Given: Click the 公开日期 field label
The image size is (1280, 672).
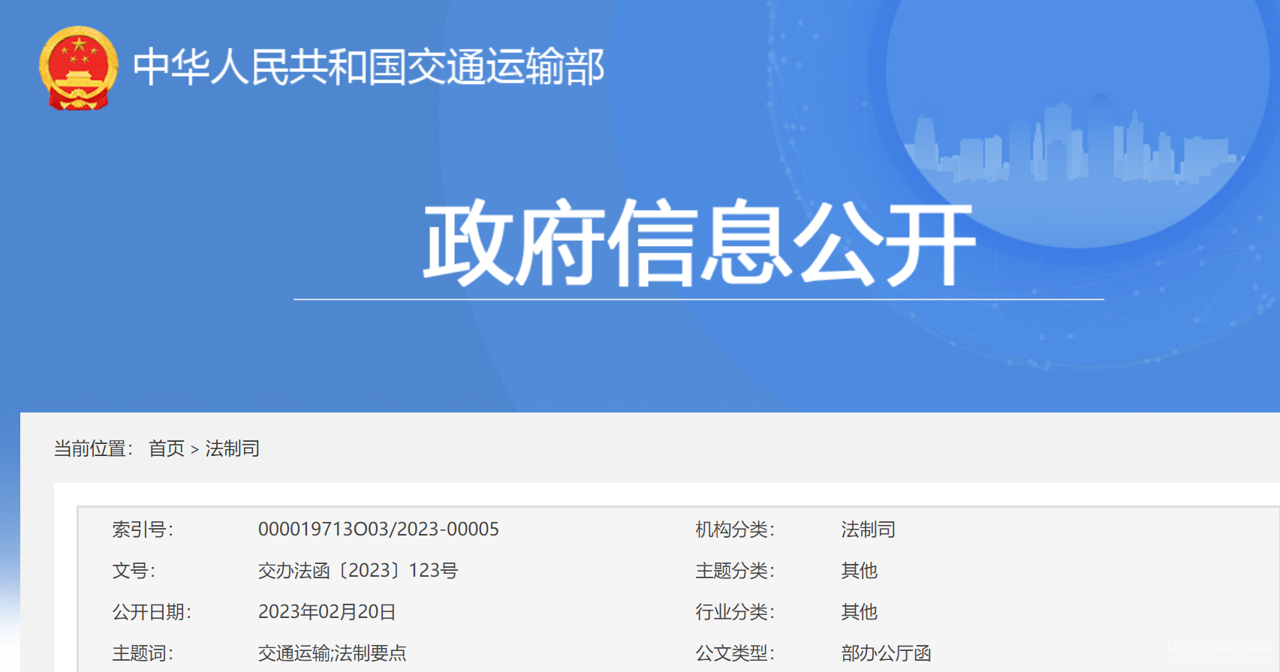Looking at the screenshot, I should point(152,612).
